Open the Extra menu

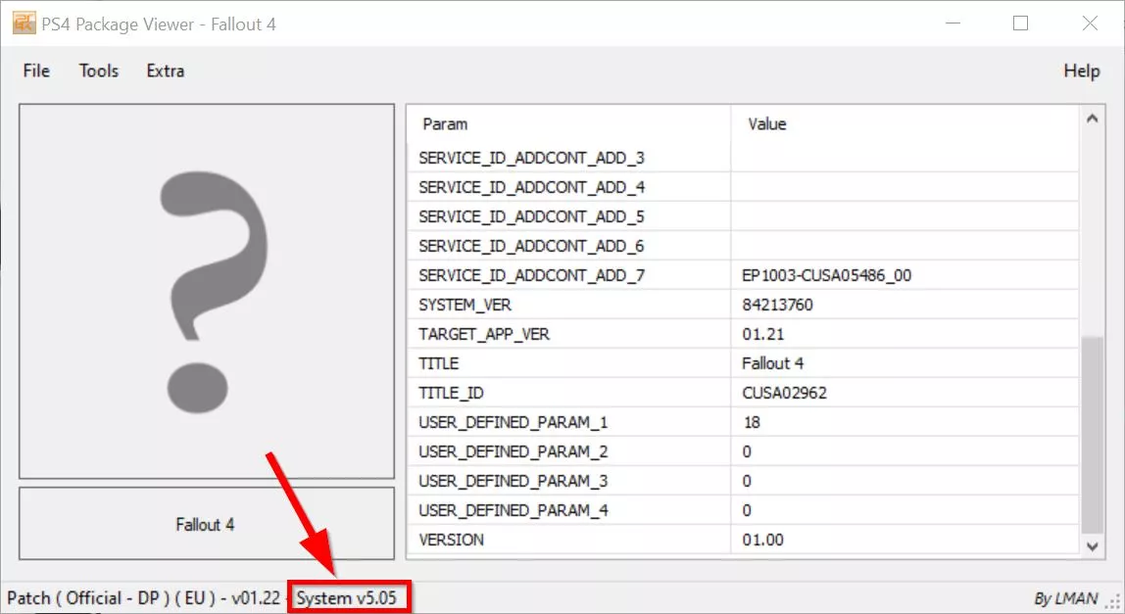tap(165, 71)
